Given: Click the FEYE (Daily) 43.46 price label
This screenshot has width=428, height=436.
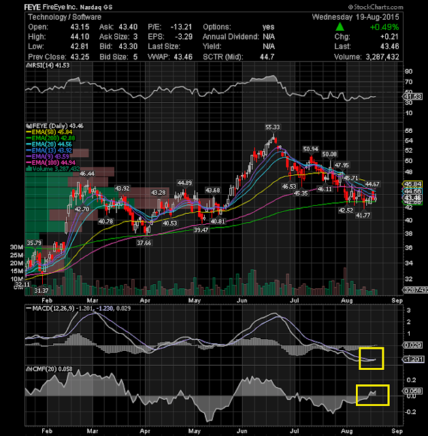Looking at the screenshot, I should click(54, 126).
